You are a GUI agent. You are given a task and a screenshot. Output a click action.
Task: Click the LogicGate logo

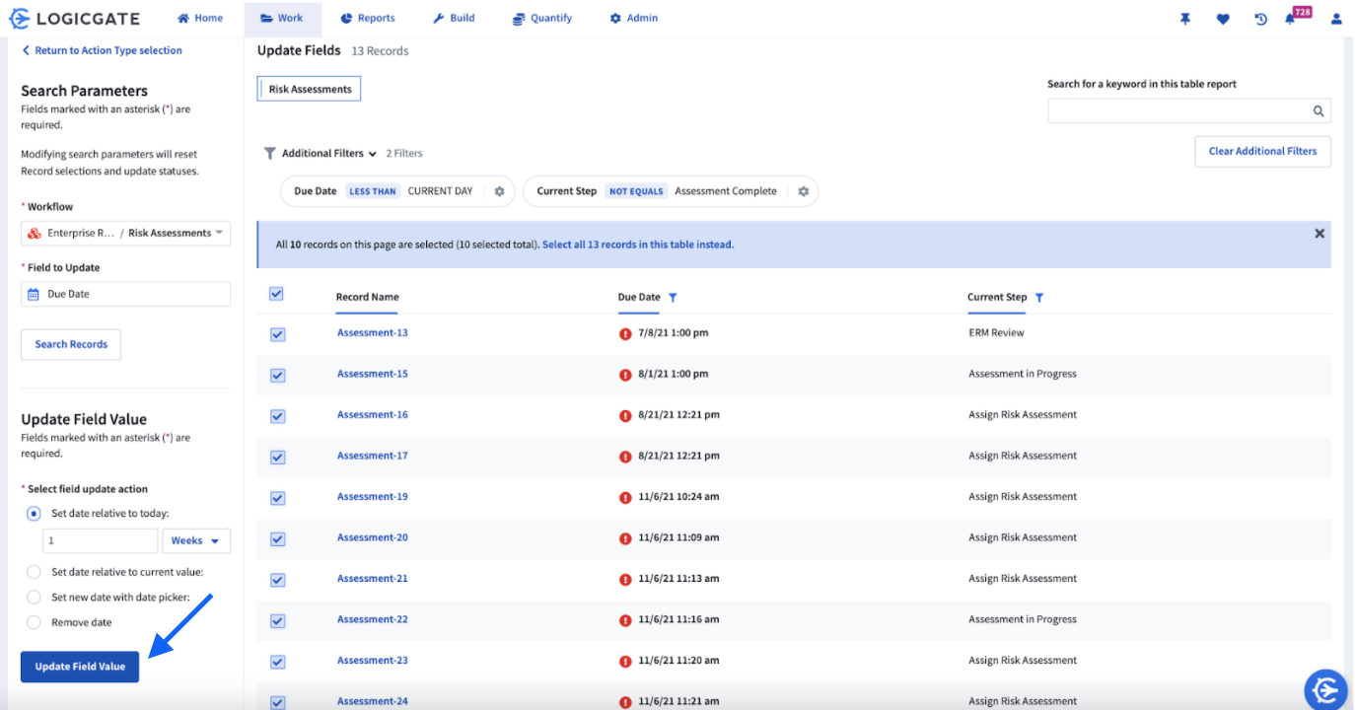74,18
